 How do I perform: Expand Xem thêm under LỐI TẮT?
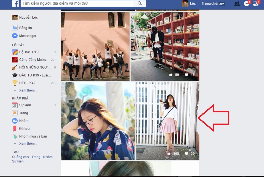tap(28, 90)
